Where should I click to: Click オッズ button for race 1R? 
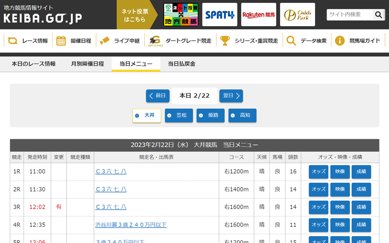click(x=318, y=172)
